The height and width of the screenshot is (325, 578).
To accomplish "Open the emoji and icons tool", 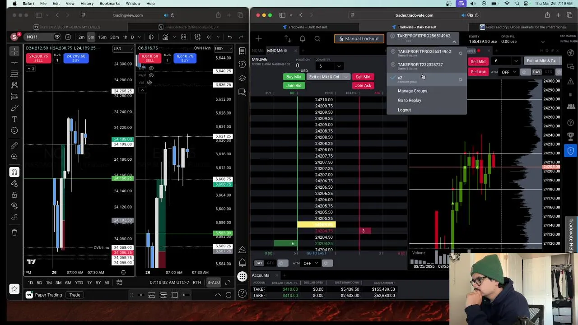I will click(14, 130).
